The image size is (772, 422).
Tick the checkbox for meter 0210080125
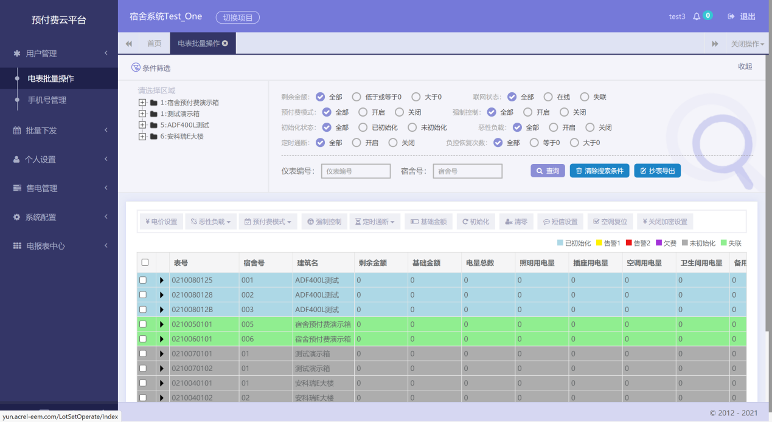[x=143, y=280]
